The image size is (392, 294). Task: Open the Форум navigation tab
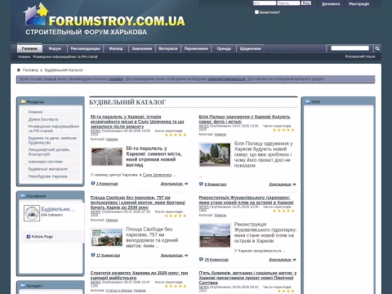click(x=55, y=48)
